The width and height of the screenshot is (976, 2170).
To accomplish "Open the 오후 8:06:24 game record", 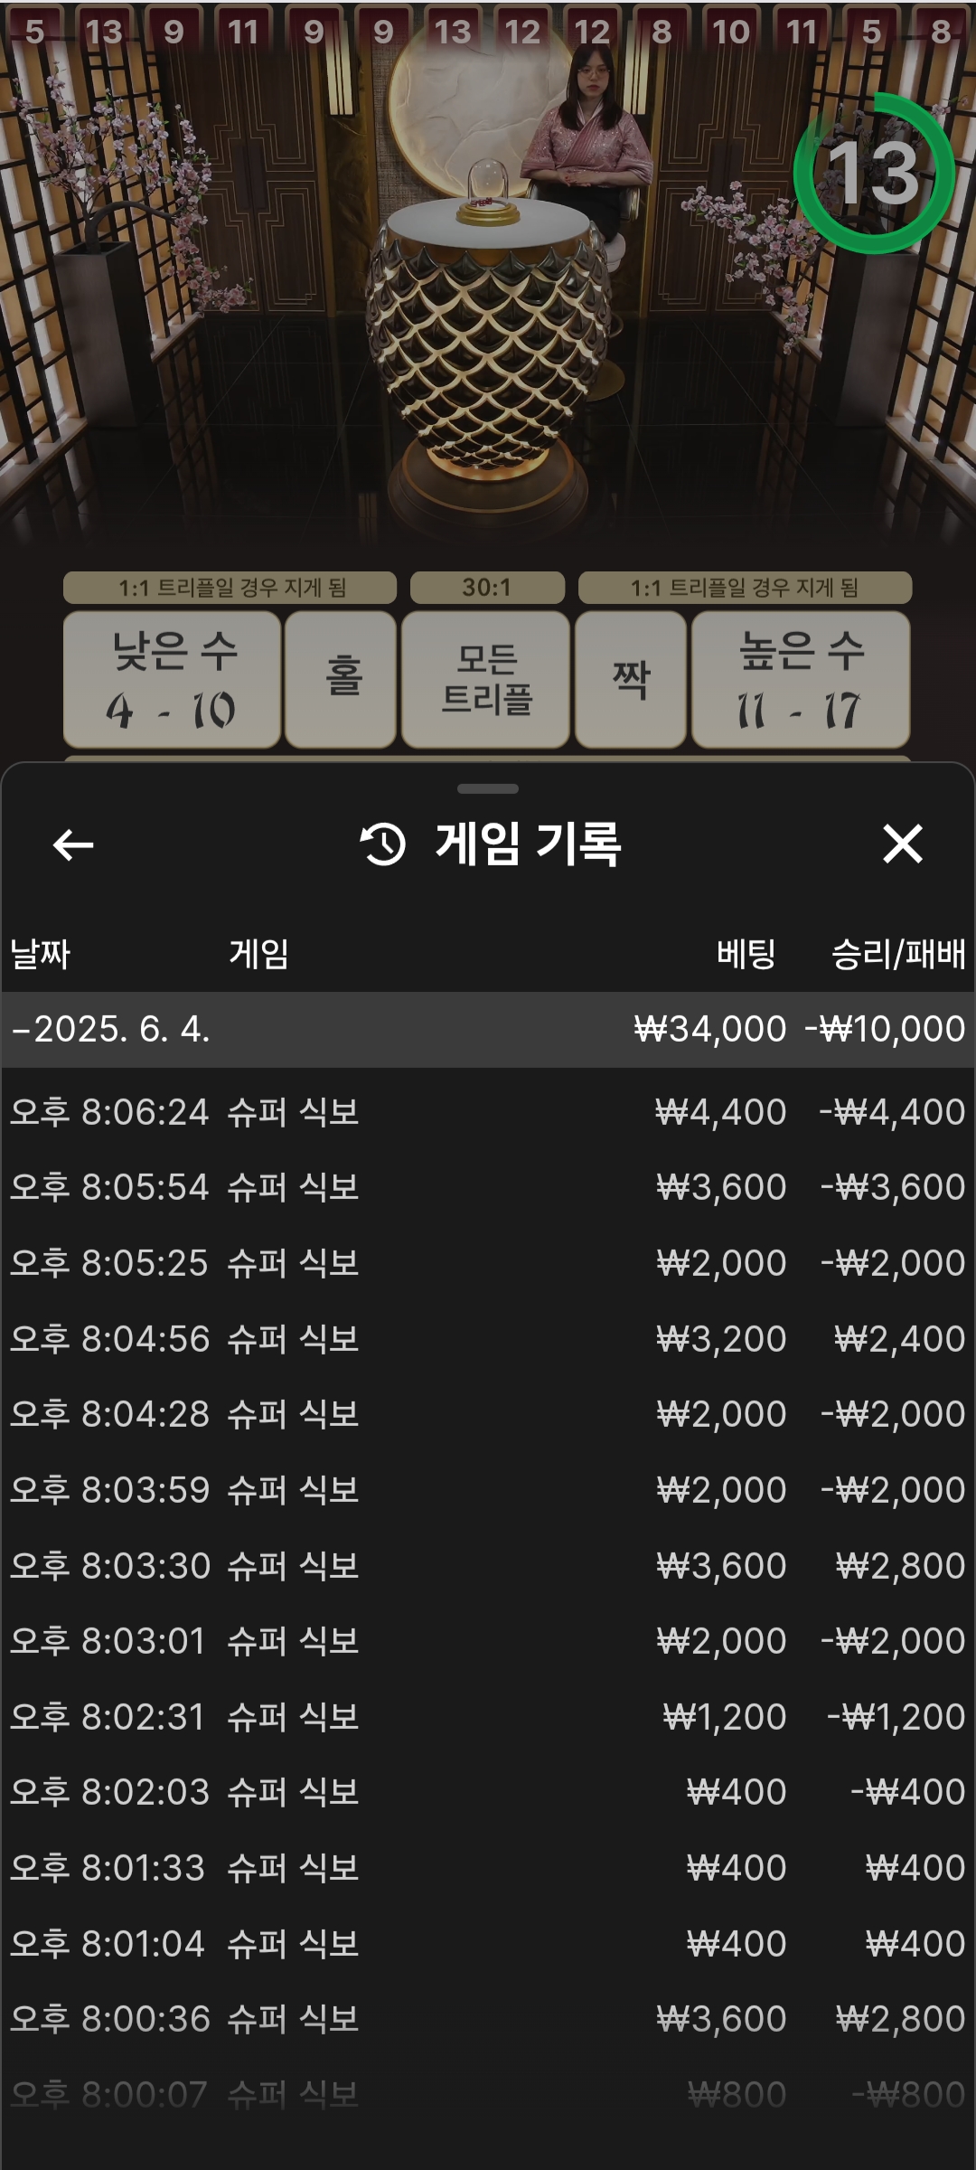I will click(x=488, y=1112).
